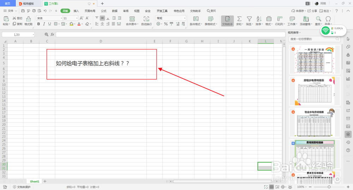Screen dimensions: 353x190
Task: Click the Merge and Center (合并居中) icon
Action: point(132,19)
